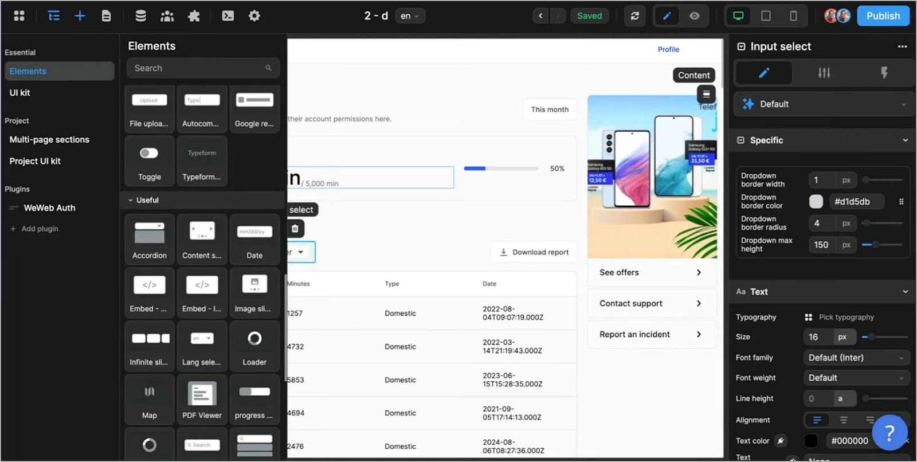Click the refresh sync icon
917x462 pixels.
(635, 16)
